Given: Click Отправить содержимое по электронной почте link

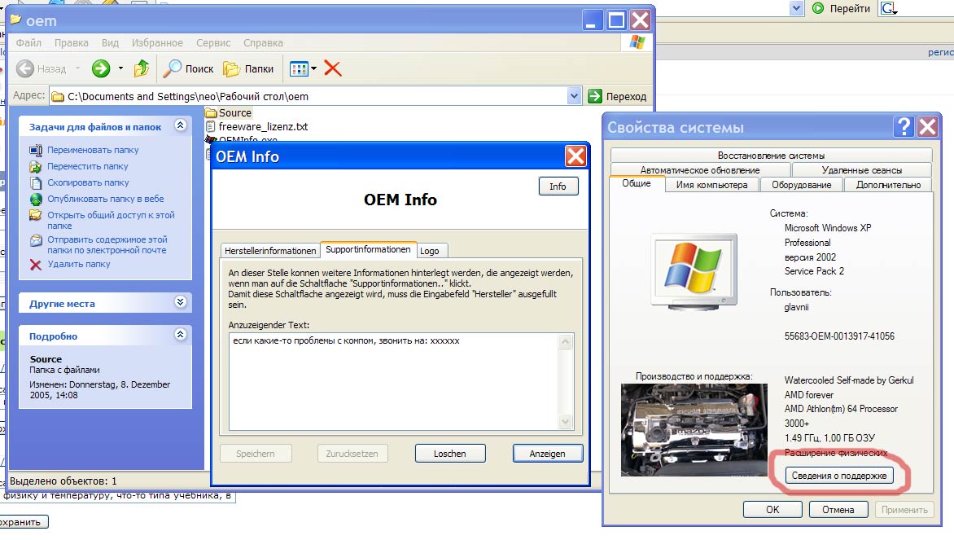Looking at the screenshot, I should pos(107,244).
